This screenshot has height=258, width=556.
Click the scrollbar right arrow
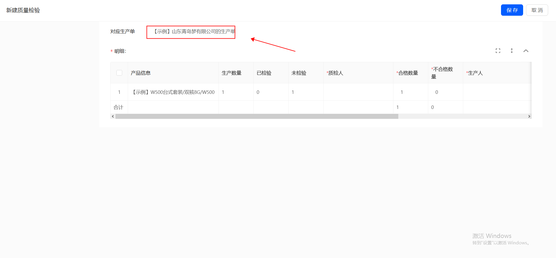[529, 116]
